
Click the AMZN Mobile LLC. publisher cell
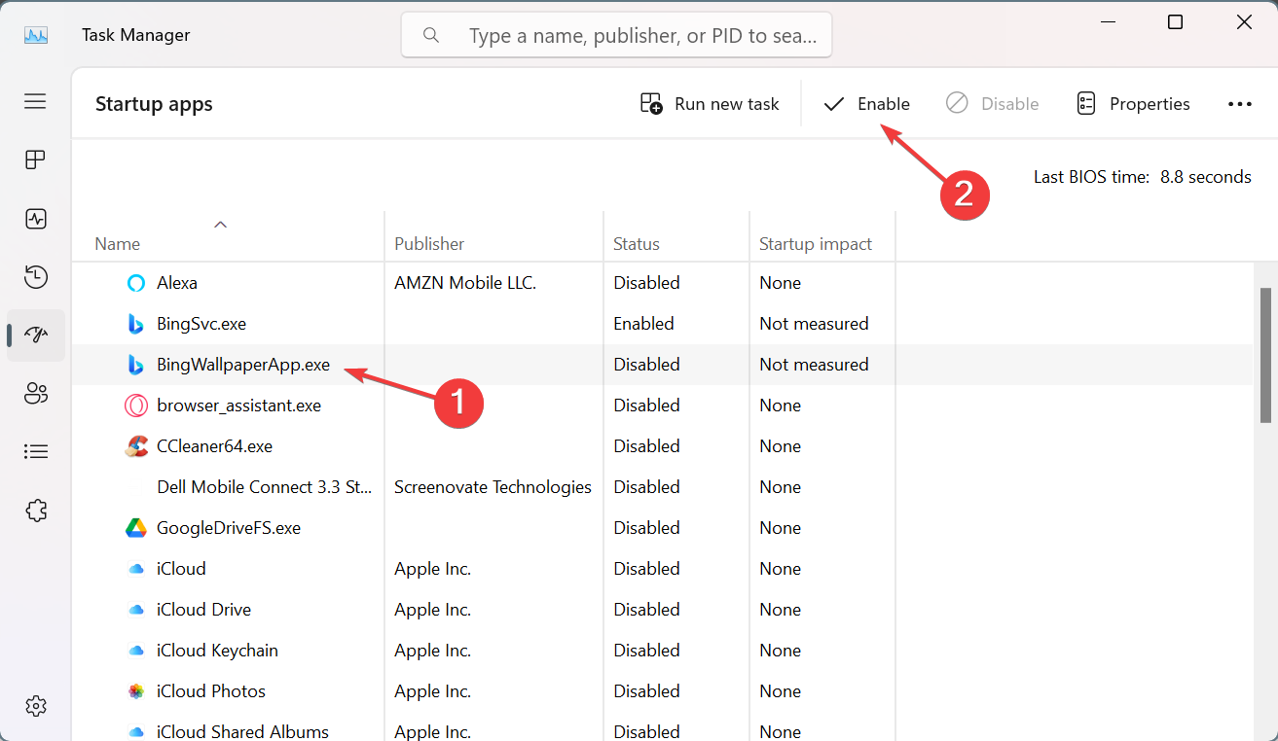click(465, 283)
